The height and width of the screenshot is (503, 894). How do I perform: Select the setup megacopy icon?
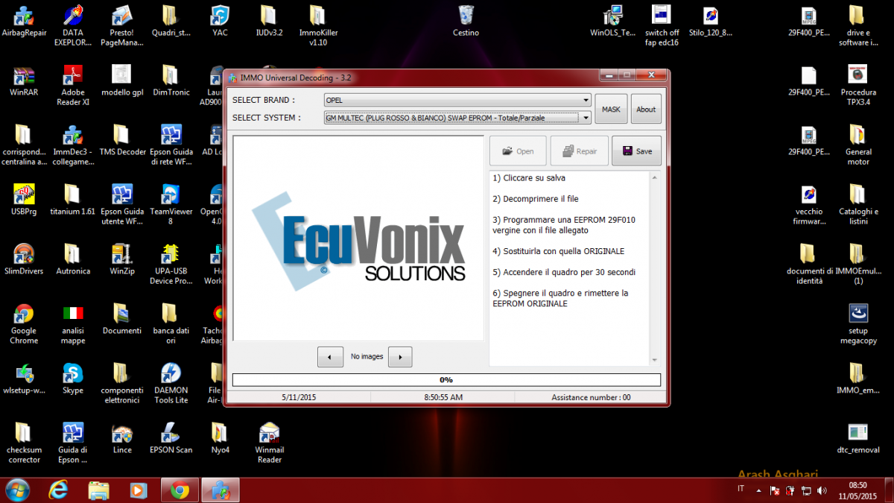(857, 324)
